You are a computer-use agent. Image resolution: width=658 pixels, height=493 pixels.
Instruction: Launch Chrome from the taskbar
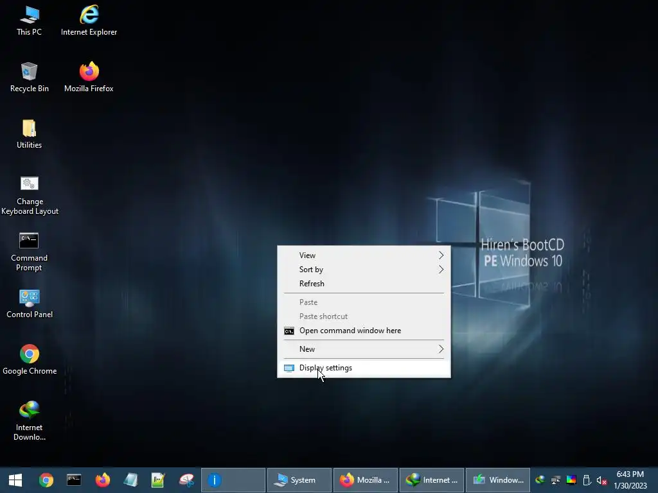click(46, 480)
